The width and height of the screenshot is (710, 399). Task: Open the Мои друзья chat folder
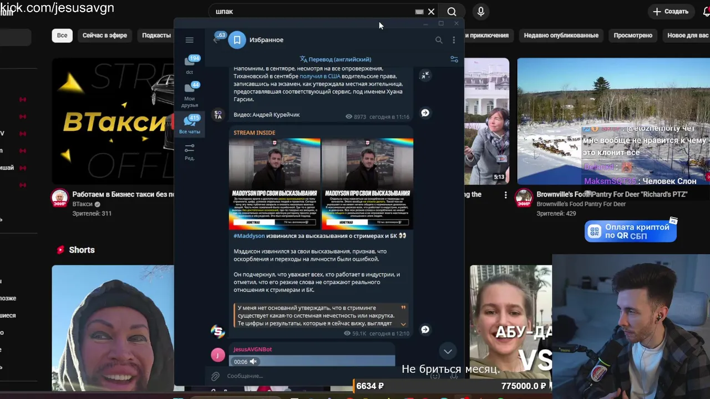[190, 94]
